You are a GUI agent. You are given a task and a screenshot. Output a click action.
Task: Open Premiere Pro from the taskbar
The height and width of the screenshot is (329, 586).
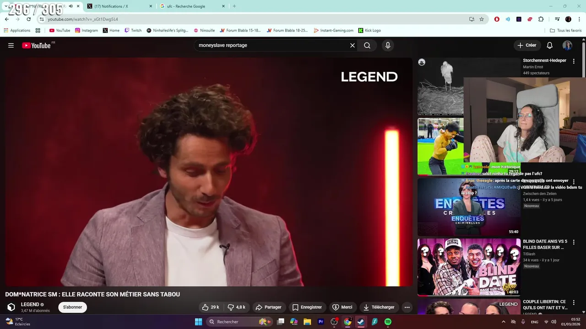pos(320,322)
